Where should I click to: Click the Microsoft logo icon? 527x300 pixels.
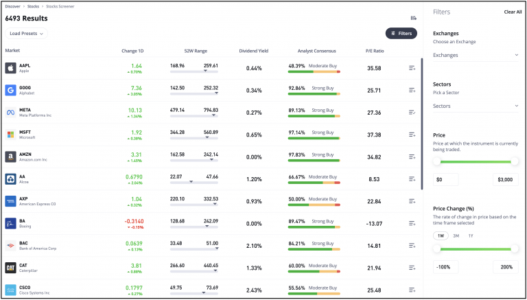pyautogui.click(x=10, y=135)
